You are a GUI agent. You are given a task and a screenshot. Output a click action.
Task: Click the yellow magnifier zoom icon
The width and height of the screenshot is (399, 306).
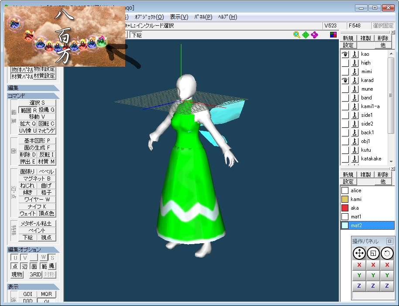(297, 35)
